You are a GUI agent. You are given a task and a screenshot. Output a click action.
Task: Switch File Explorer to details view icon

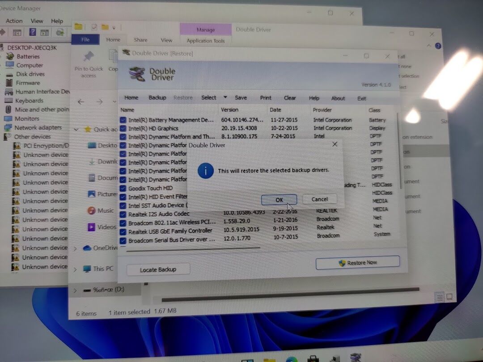click(x=440, y=297)
